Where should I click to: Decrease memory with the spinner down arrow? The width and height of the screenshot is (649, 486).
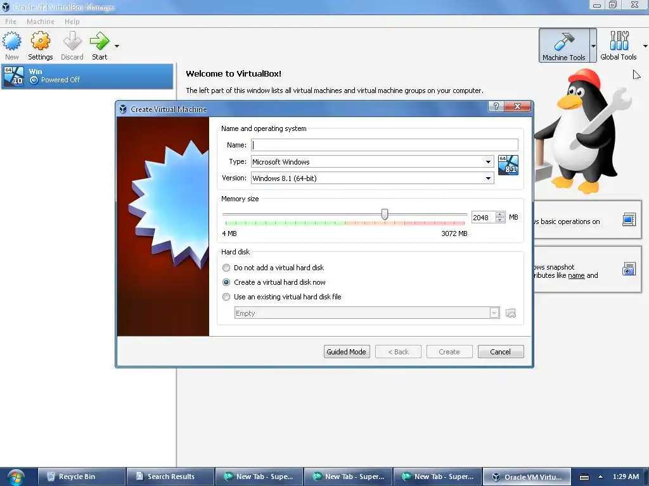(x=500, y=220)
